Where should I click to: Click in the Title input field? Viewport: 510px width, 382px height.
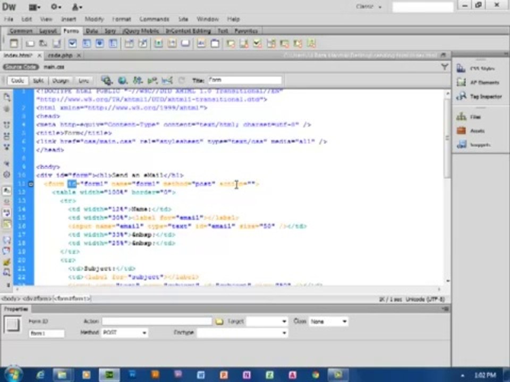pos(245,80)
